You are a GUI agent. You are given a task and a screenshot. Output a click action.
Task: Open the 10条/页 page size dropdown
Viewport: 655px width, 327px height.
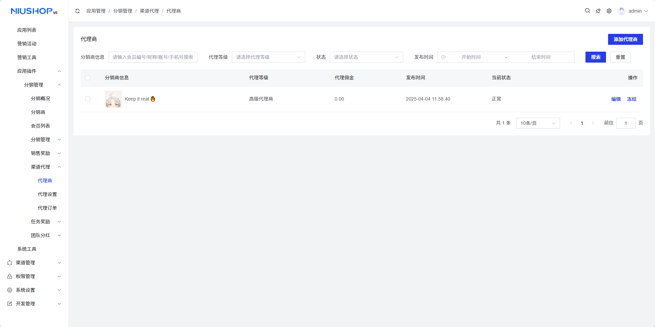(x=538, y=123)
